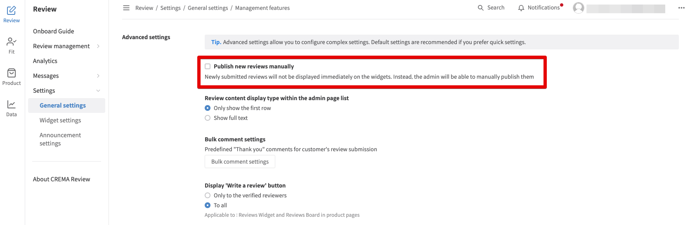Image resolution: width=690 pixels, height=225 pixels.
Task: Open Widget settings menu item
Action: (60, 120)
